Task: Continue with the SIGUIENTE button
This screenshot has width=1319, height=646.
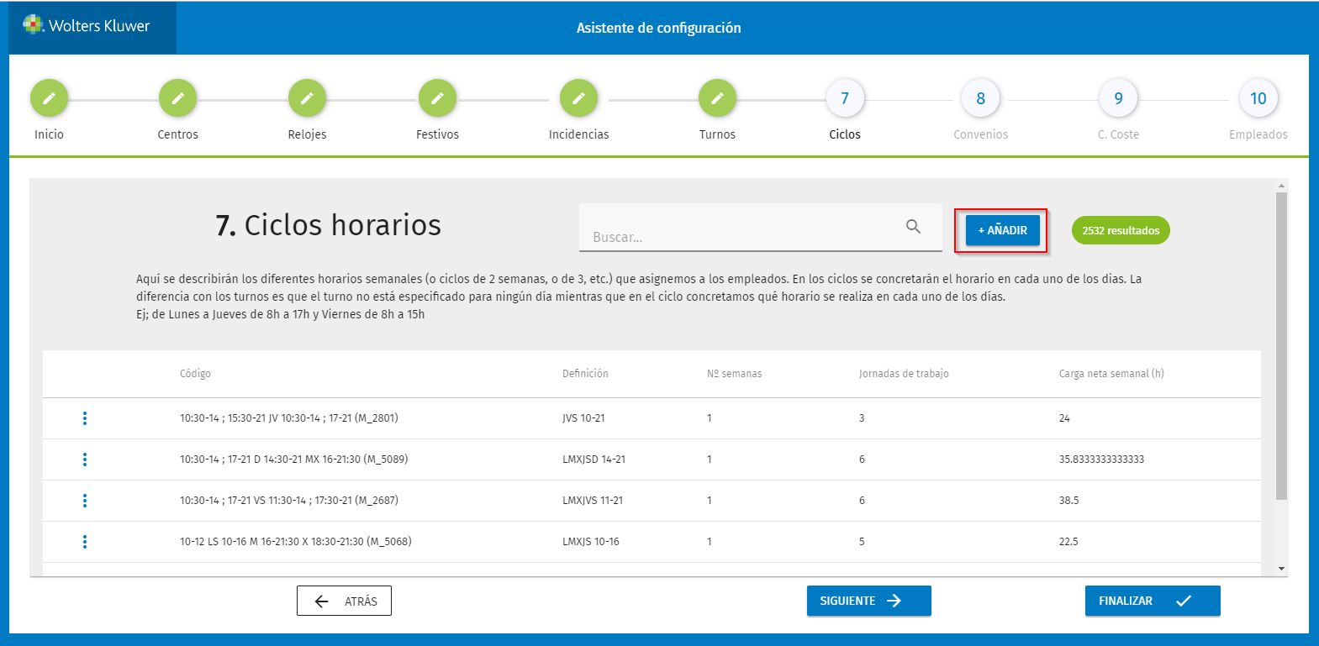Action: (869, 601)
